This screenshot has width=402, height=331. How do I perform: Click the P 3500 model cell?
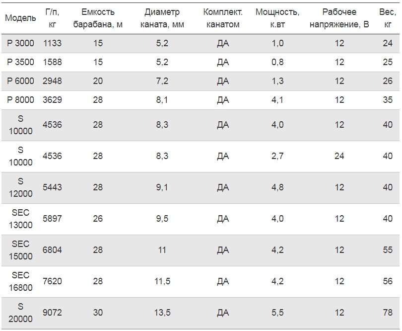pyautogui.click(x=20, y=62)
